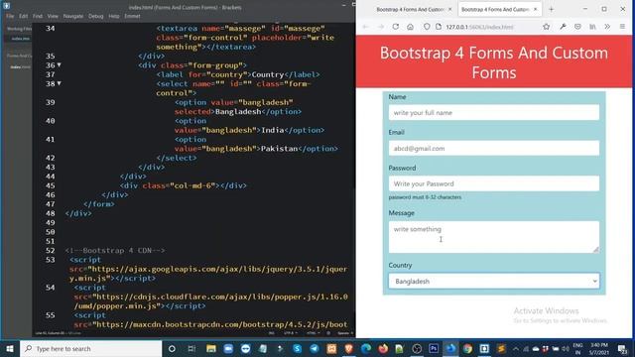Click the Firefox URL 127.0.0.1 address field
Image resolution: width=635 pixels, height=357 pixels.
480,27
